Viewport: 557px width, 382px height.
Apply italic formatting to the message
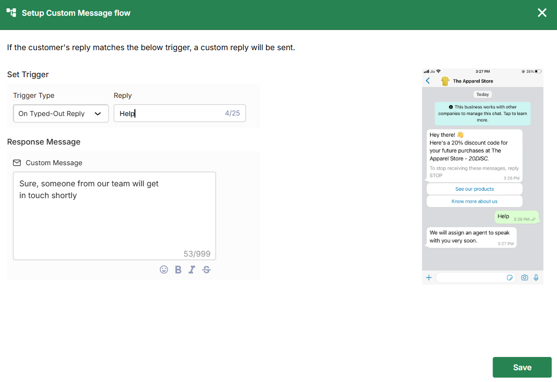[x=192, y=270]
